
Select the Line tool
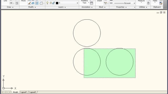(5, 1)
